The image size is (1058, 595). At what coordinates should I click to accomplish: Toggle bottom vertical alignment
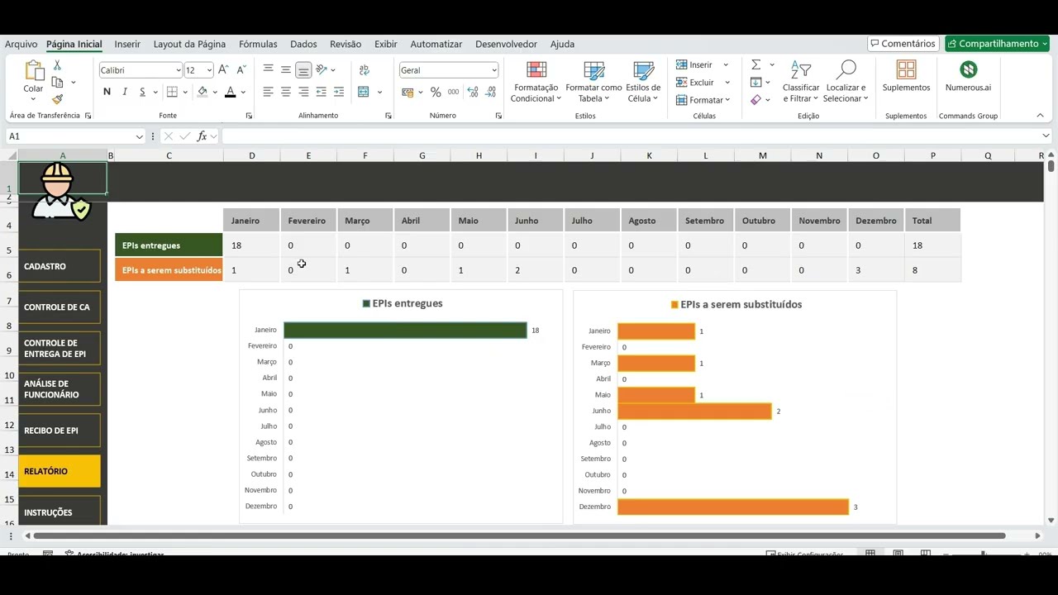[x=303, y=70]
